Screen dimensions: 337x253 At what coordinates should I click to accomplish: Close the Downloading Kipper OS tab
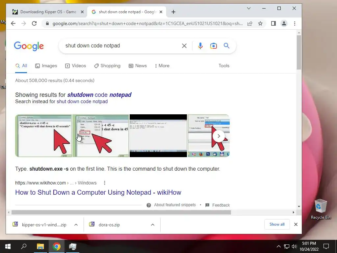82,12
